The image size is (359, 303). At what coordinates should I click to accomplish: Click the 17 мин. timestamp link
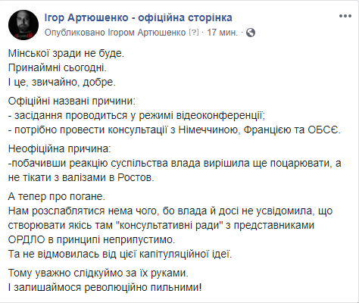coord(223,33)
